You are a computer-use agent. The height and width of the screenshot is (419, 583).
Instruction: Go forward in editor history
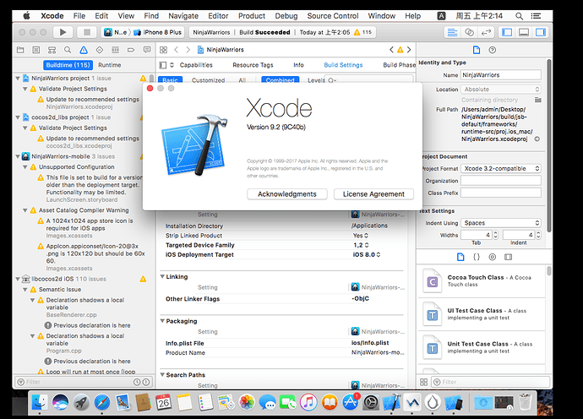pos(188,50)
